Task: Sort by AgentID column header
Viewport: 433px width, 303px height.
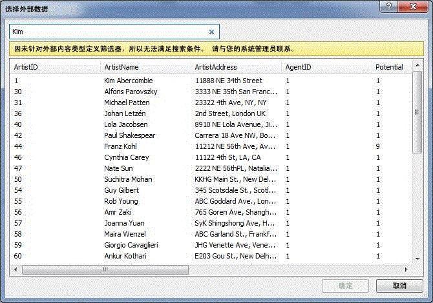Action: pyautogui.click(x=326, y=67)
